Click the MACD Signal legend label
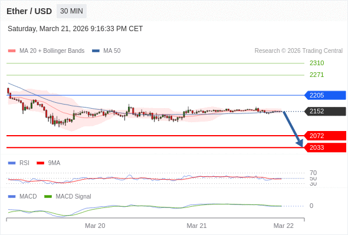 (x=73, y=196)
